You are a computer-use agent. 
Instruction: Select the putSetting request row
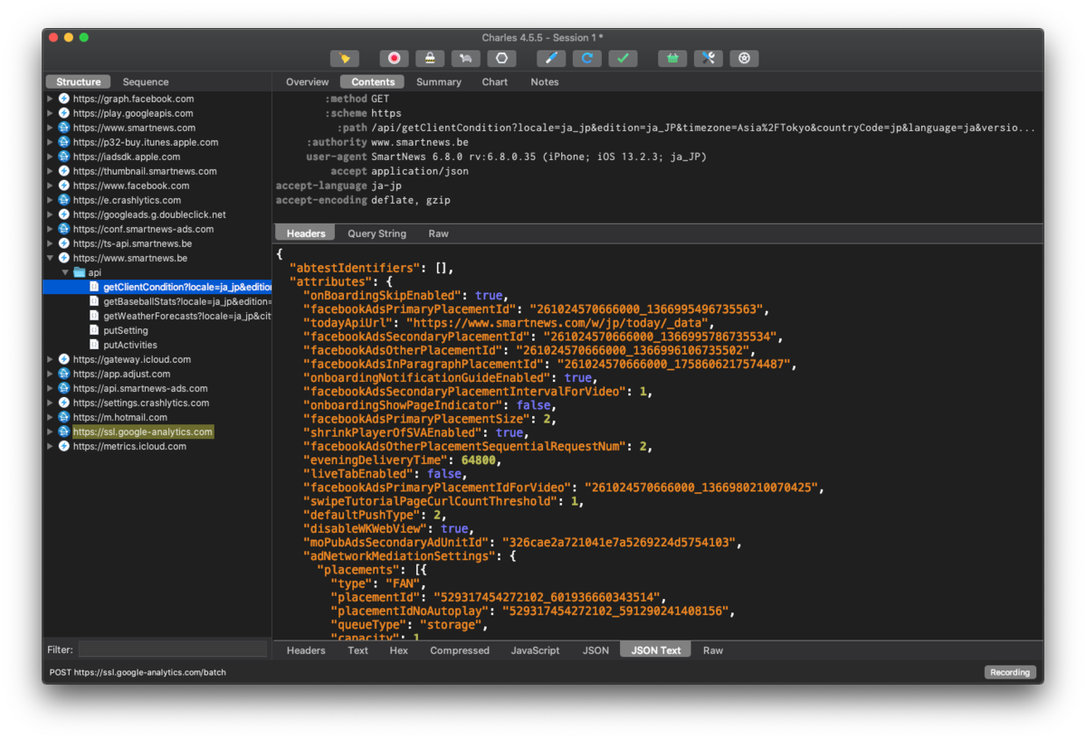pyautogui.click(x=157, y=330)
